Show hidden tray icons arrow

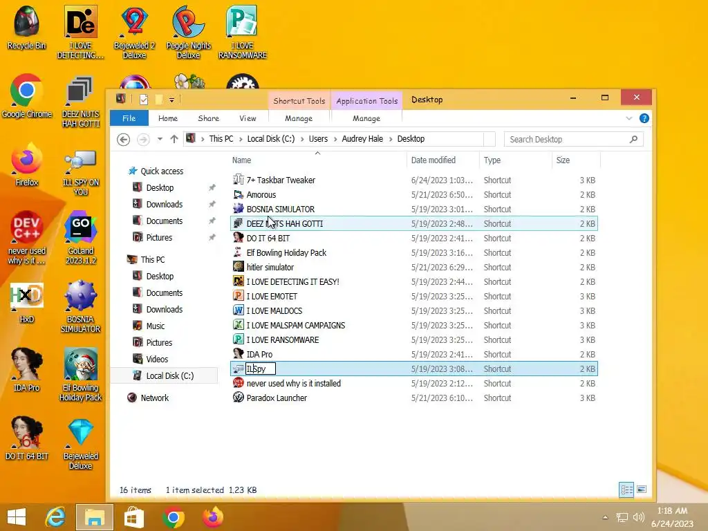[605, 517]
